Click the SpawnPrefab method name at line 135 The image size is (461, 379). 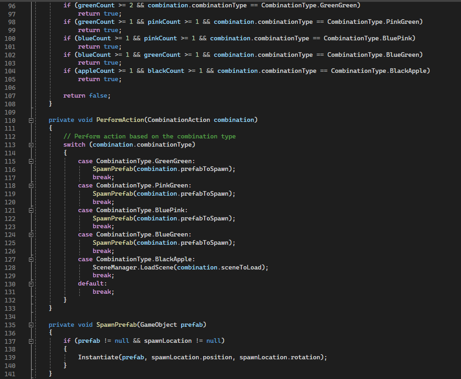point(117,324)
